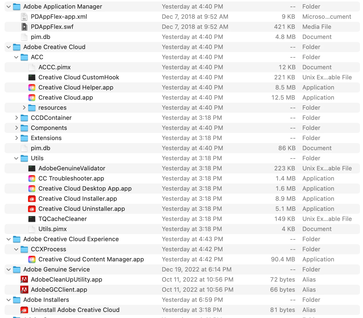Click the Adobe Creative Cloud Experience name

[71, 239]
